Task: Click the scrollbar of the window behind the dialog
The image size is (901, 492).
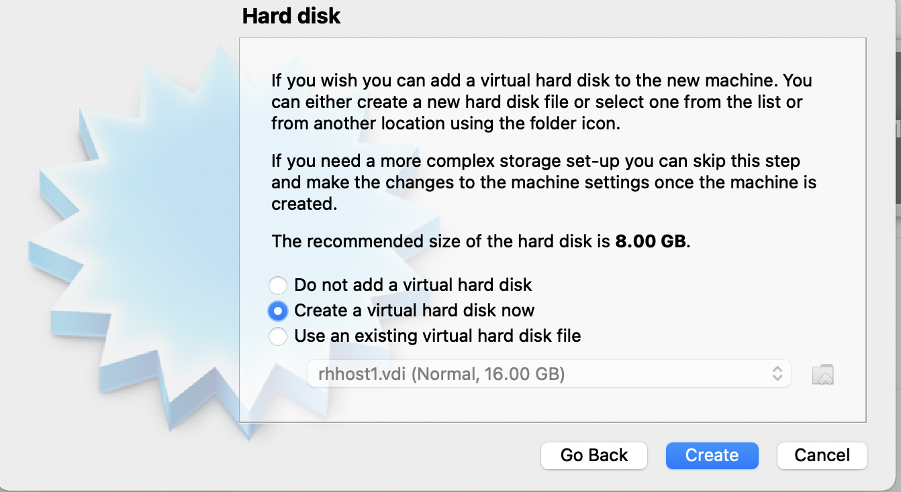Action: click(898, 127)
